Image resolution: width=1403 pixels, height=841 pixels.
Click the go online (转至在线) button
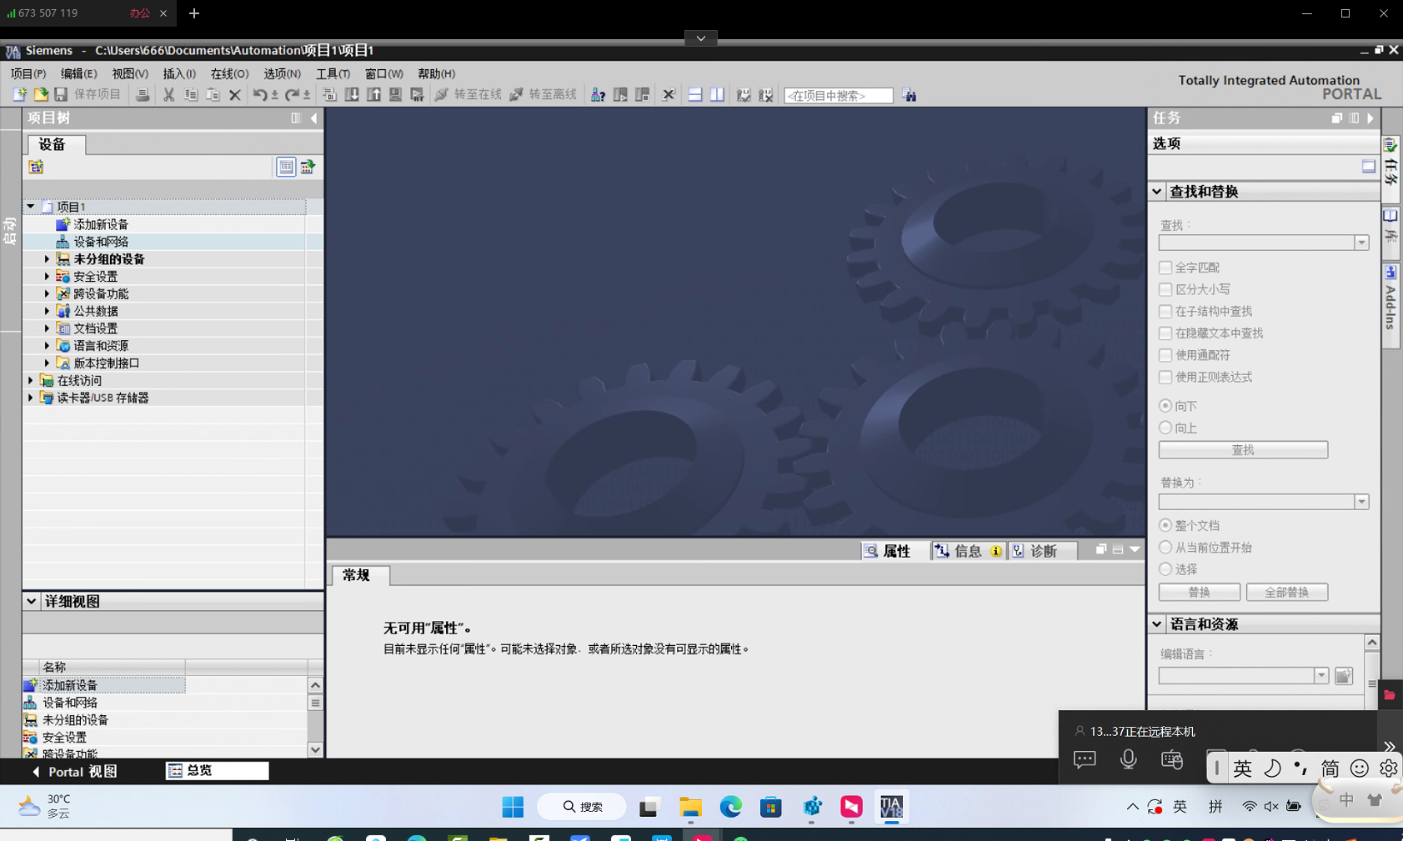tap(469, 95)
